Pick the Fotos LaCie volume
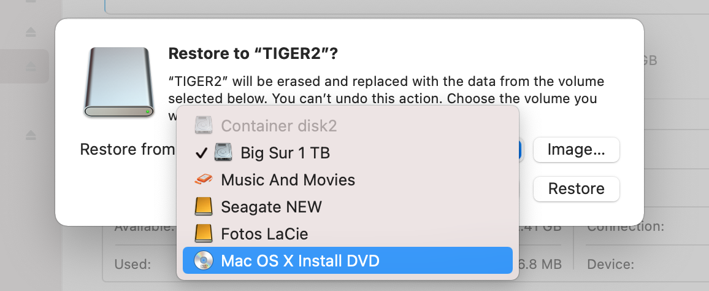Screen dimensions: 709x291 347,233
